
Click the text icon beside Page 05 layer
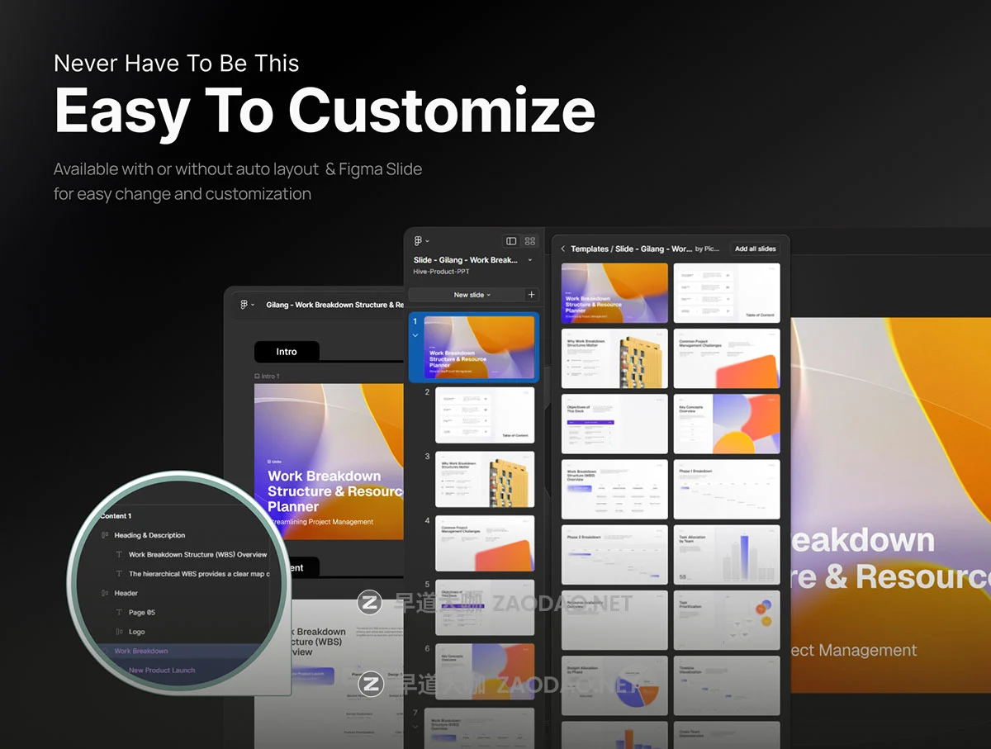pos(119,613)
